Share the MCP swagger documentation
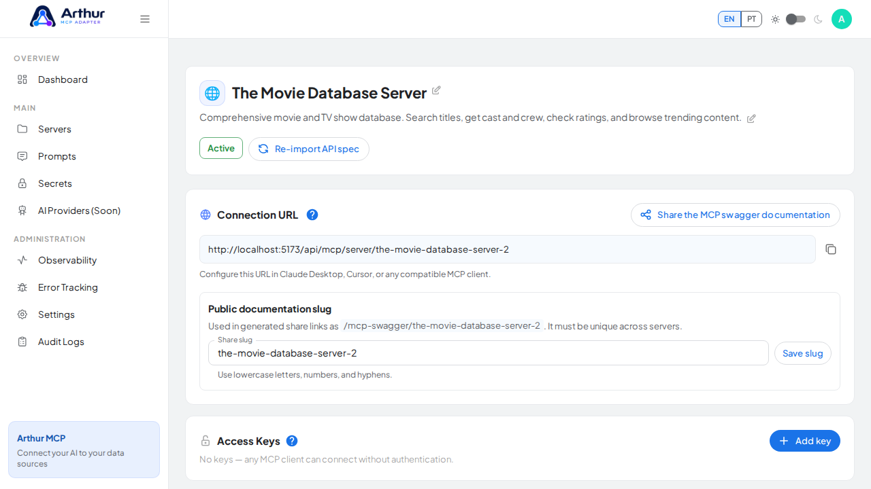The height and width of the screenshot is (489, 871). pyautogui.click(x=736, y=215)
